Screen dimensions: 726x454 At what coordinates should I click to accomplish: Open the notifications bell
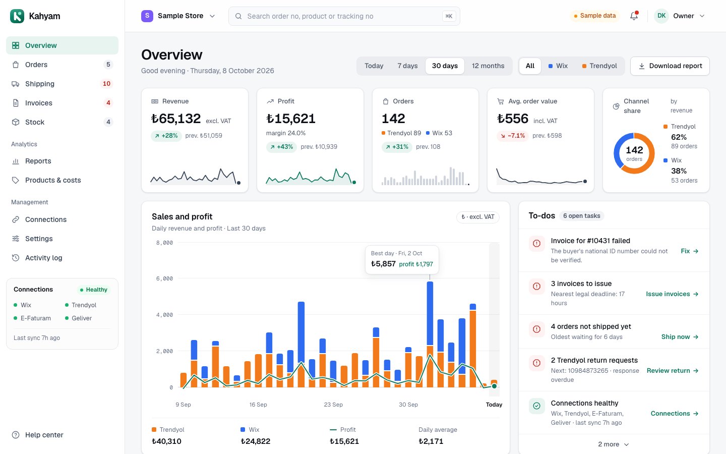pyautogui.click(x=634, y=16)
